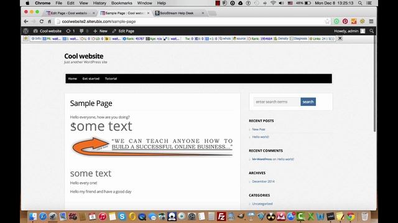Screen dimensions: 398x223
Task: Open the Wi-Fi menu bar icon
Action: [273, 3]
